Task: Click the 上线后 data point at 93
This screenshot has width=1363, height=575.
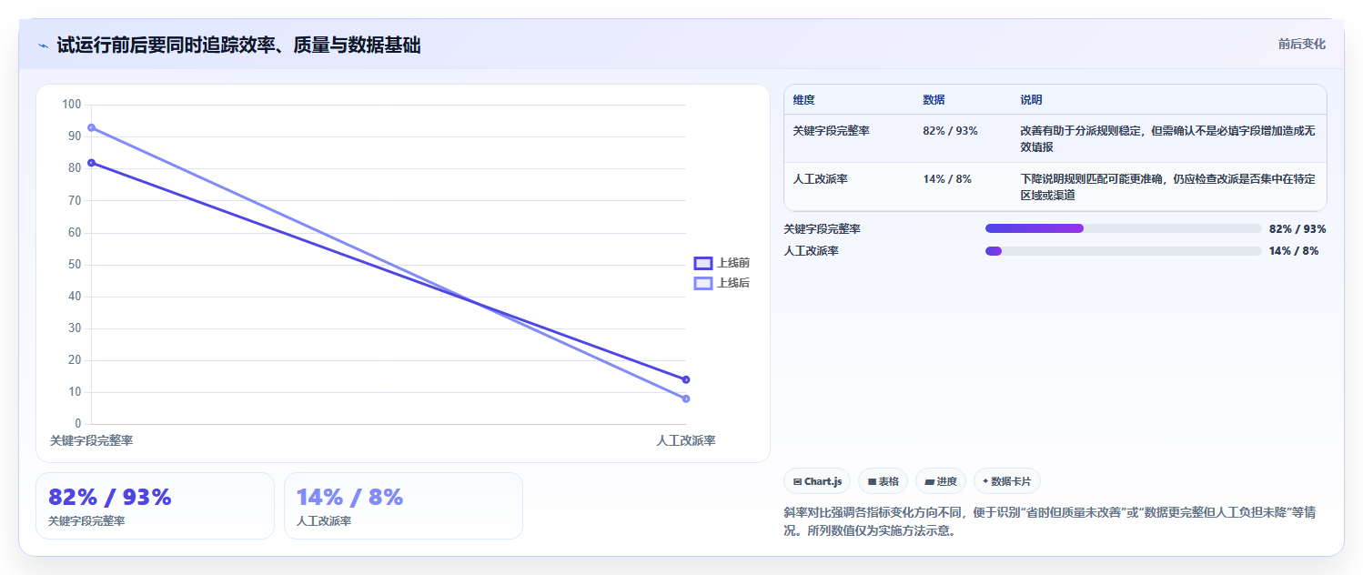Action: (91, 127)
